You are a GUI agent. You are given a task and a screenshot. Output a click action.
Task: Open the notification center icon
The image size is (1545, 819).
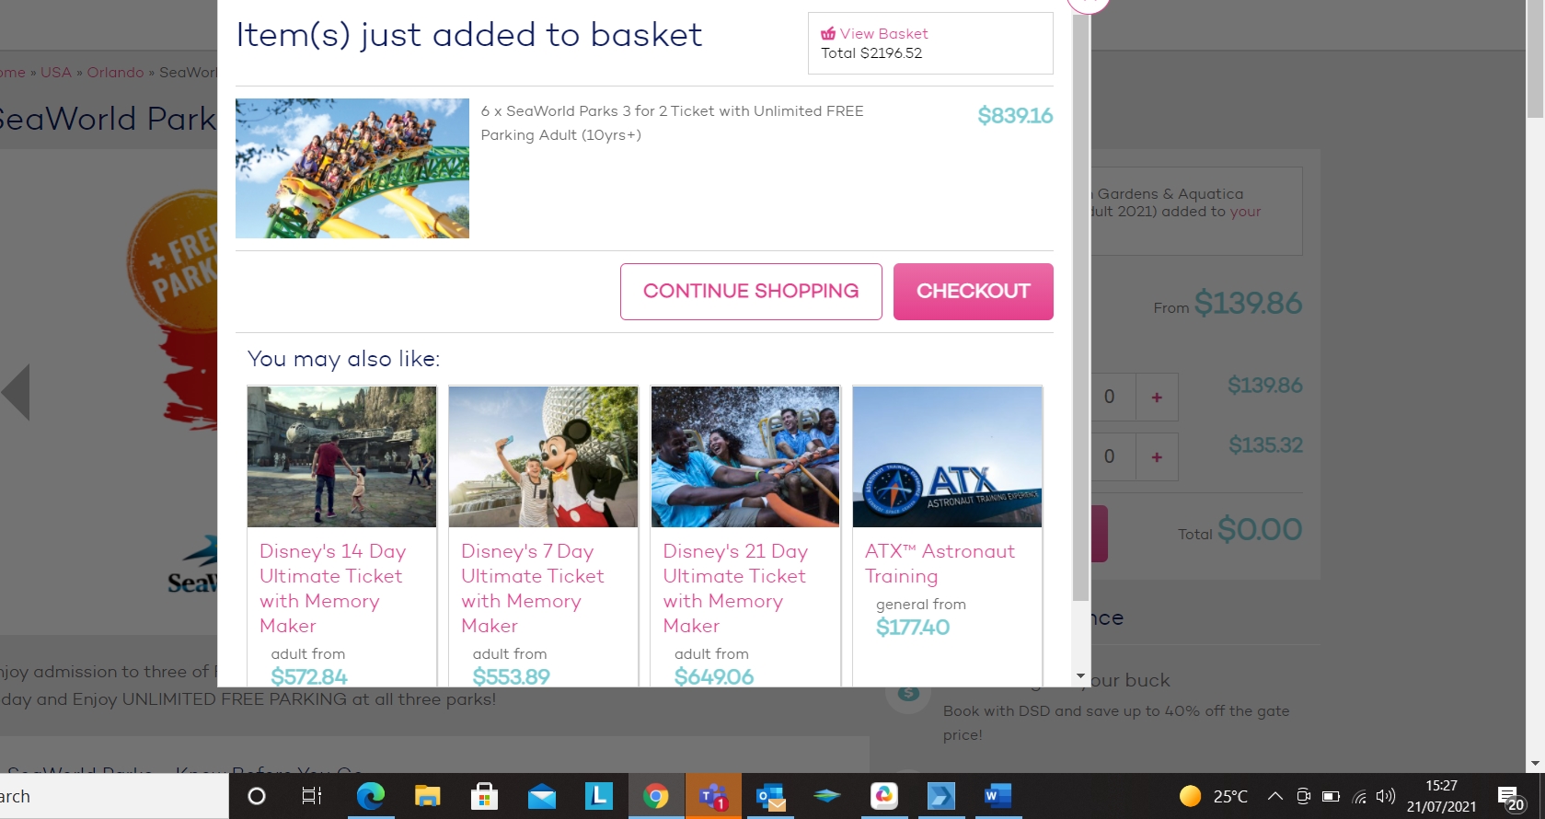[x=1510, y=797]
